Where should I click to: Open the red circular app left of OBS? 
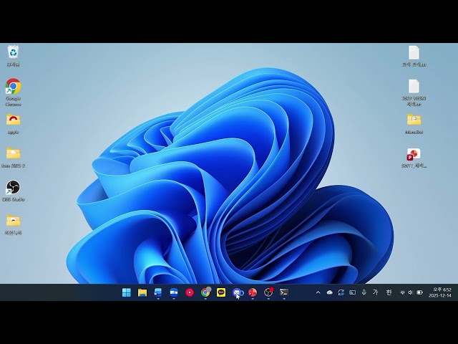pyautogui.click(x=253, y=292)
